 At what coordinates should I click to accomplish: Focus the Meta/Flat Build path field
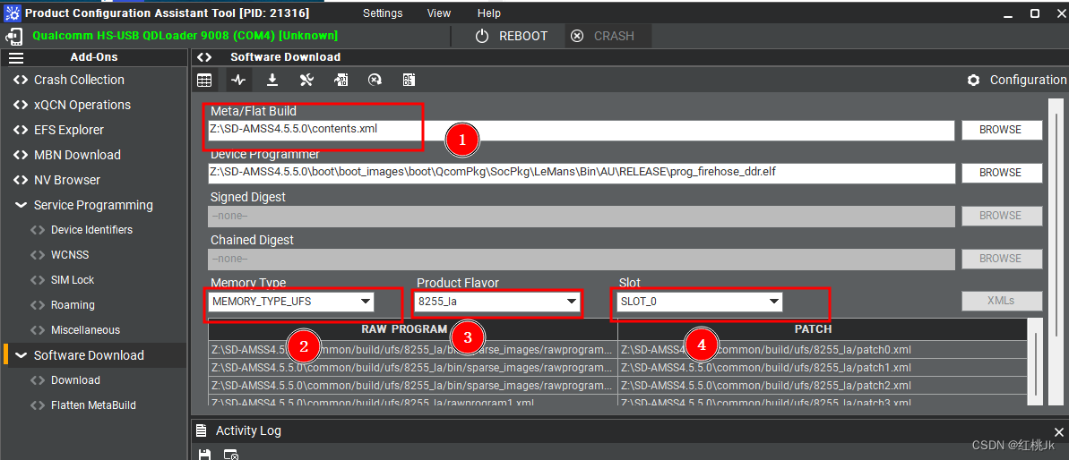click(581, 130)
